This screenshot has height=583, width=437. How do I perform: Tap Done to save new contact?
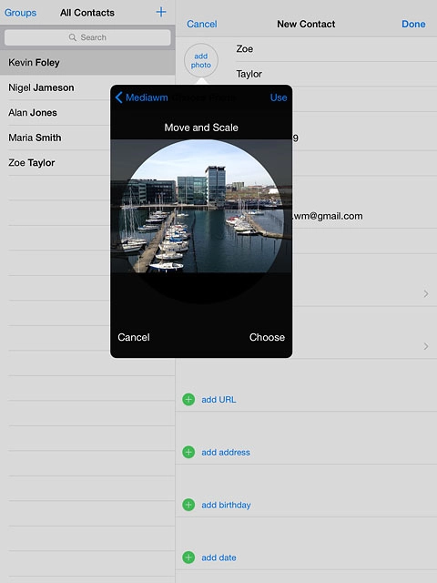[413, 25]
